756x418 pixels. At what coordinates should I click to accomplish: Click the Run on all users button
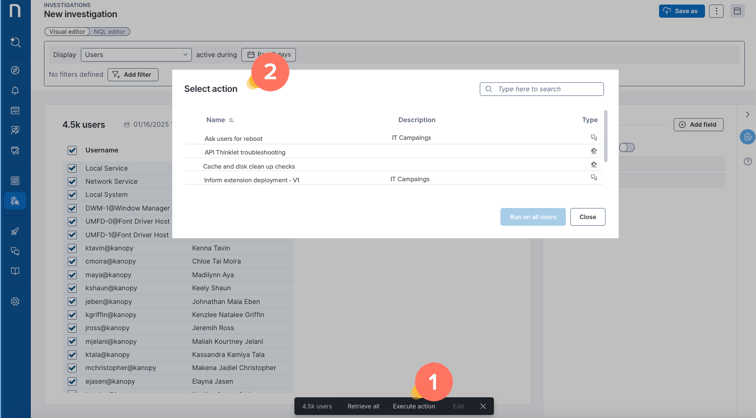pos(533,217)
